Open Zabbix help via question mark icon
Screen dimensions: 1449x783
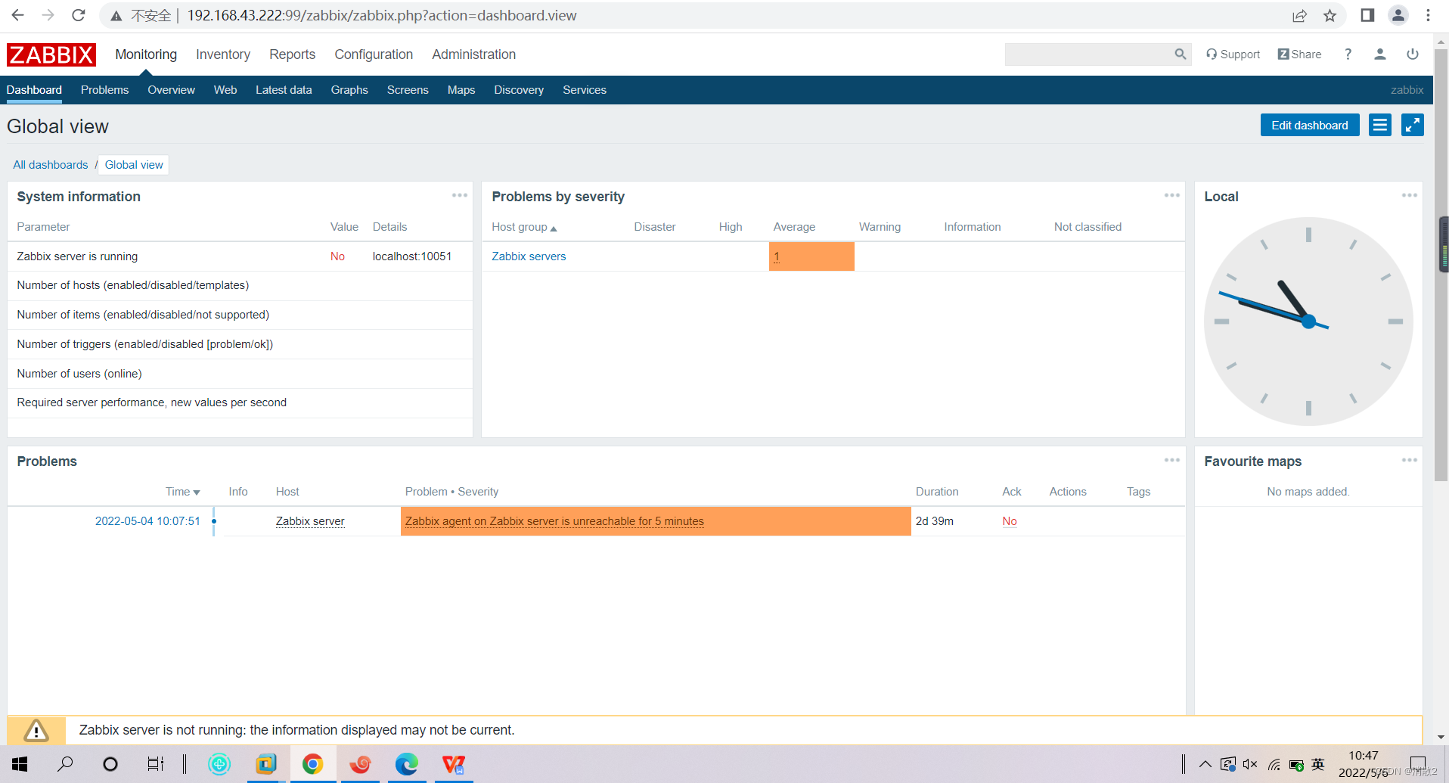[x=1347, y=54]
